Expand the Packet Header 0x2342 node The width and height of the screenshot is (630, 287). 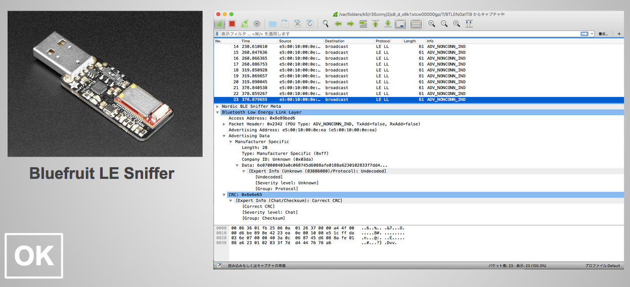coord(224,124)
